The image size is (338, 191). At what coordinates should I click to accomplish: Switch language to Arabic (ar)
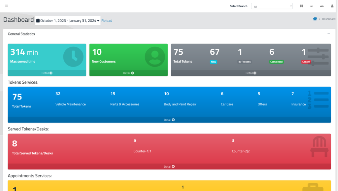coord(312,6)
